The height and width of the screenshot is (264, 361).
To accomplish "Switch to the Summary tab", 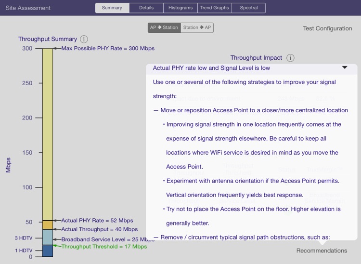I will pyautogui.click(x=112, y=8).
